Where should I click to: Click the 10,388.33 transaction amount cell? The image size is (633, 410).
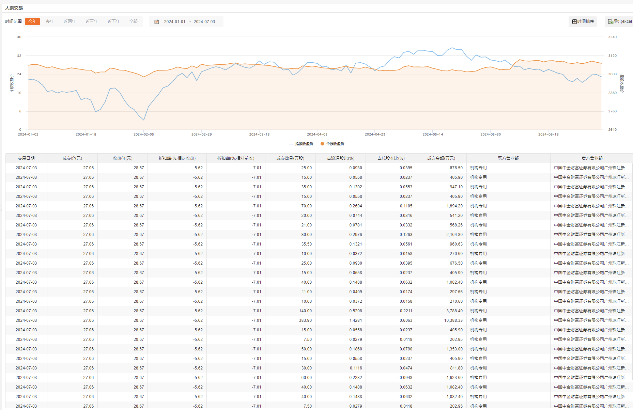(x=453, y=320)
